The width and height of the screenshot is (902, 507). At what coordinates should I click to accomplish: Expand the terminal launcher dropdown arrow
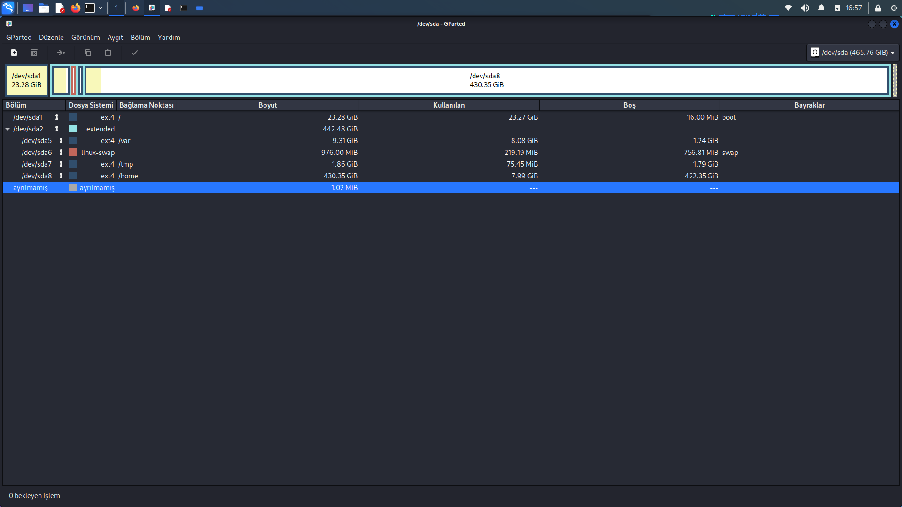[x=101, y=8]
